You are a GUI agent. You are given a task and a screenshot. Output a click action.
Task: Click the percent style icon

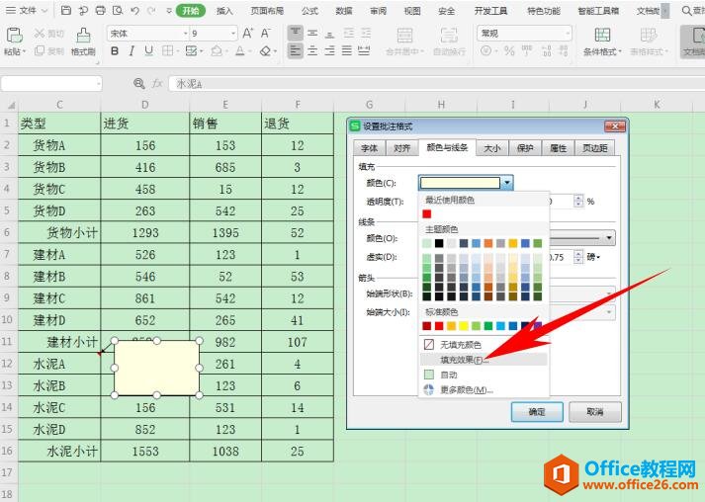coord(509,50)
